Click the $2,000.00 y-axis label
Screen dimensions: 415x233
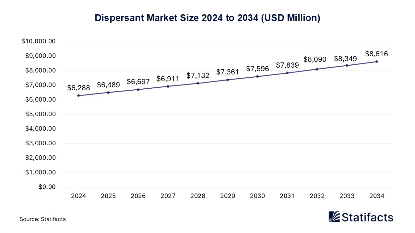40,158
